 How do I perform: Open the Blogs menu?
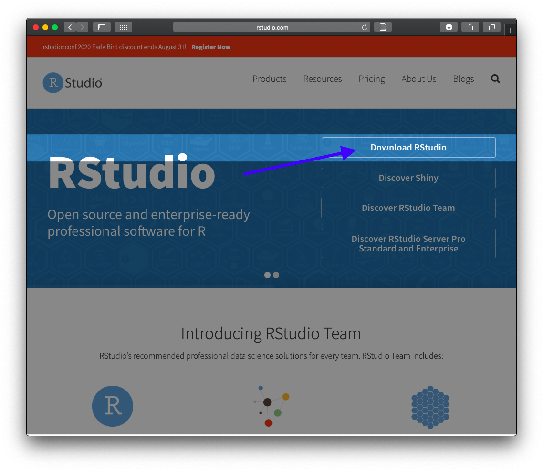(x=463, y=79)
